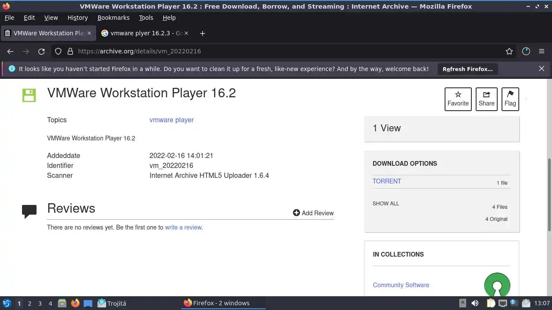Switch to the vmware plyer 16.2.3 Google tab
Image resolution: width=552 pixels, height=310 pixels.
[x=146, y=33]
